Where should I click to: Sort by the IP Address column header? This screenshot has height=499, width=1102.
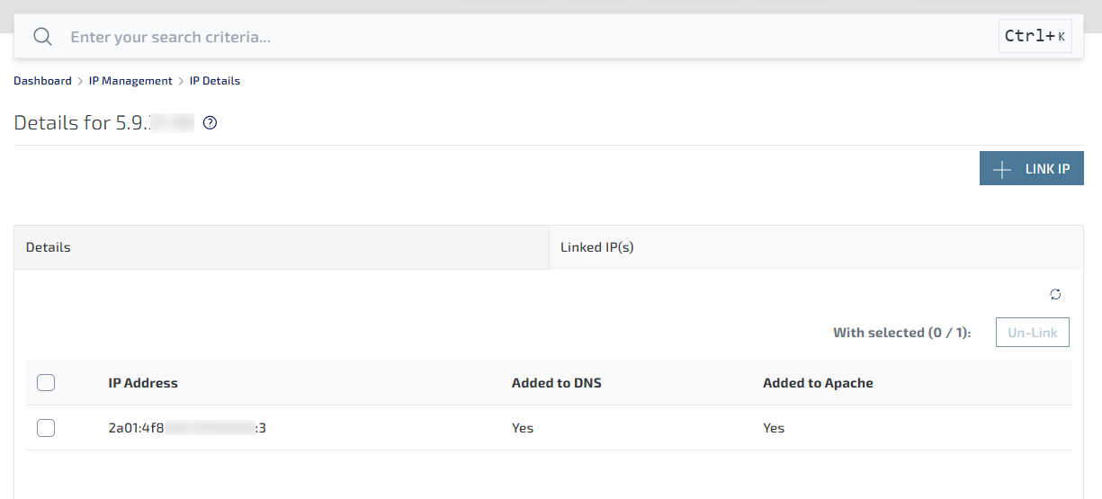click(x=143, y=383)
